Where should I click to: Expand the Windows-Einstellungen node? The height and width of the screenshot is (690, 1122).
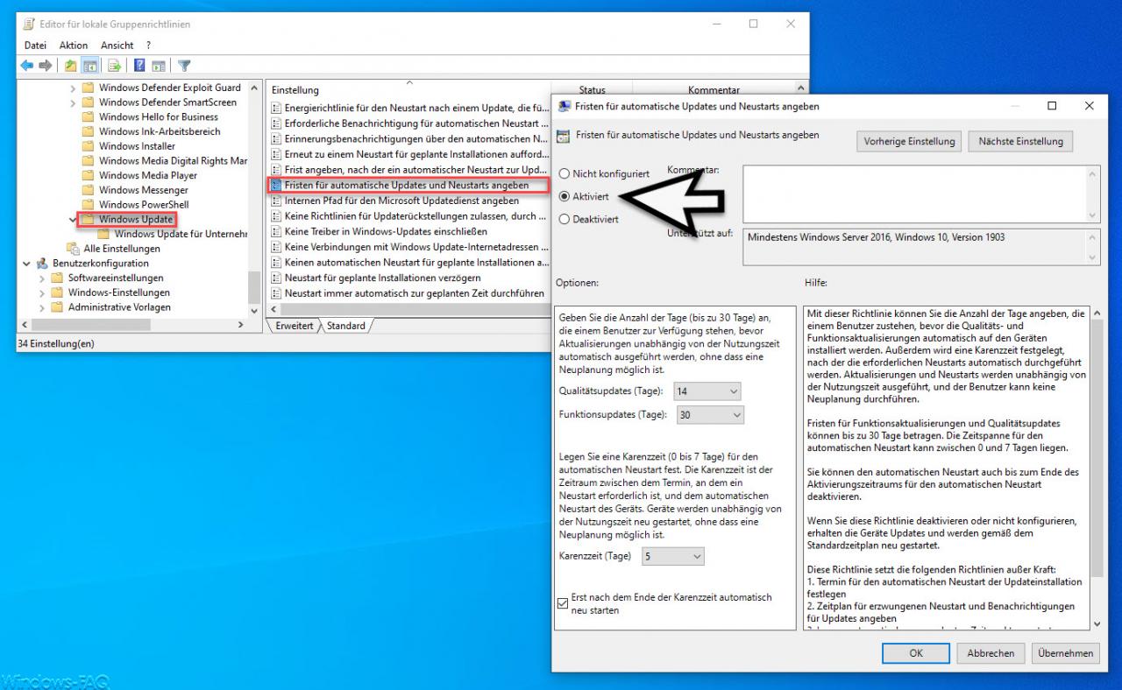pos(42,292)
